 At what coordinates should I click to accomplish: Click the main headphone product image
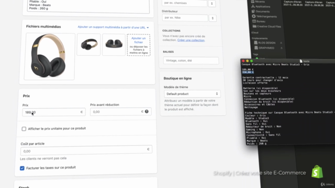pos(50,56)
